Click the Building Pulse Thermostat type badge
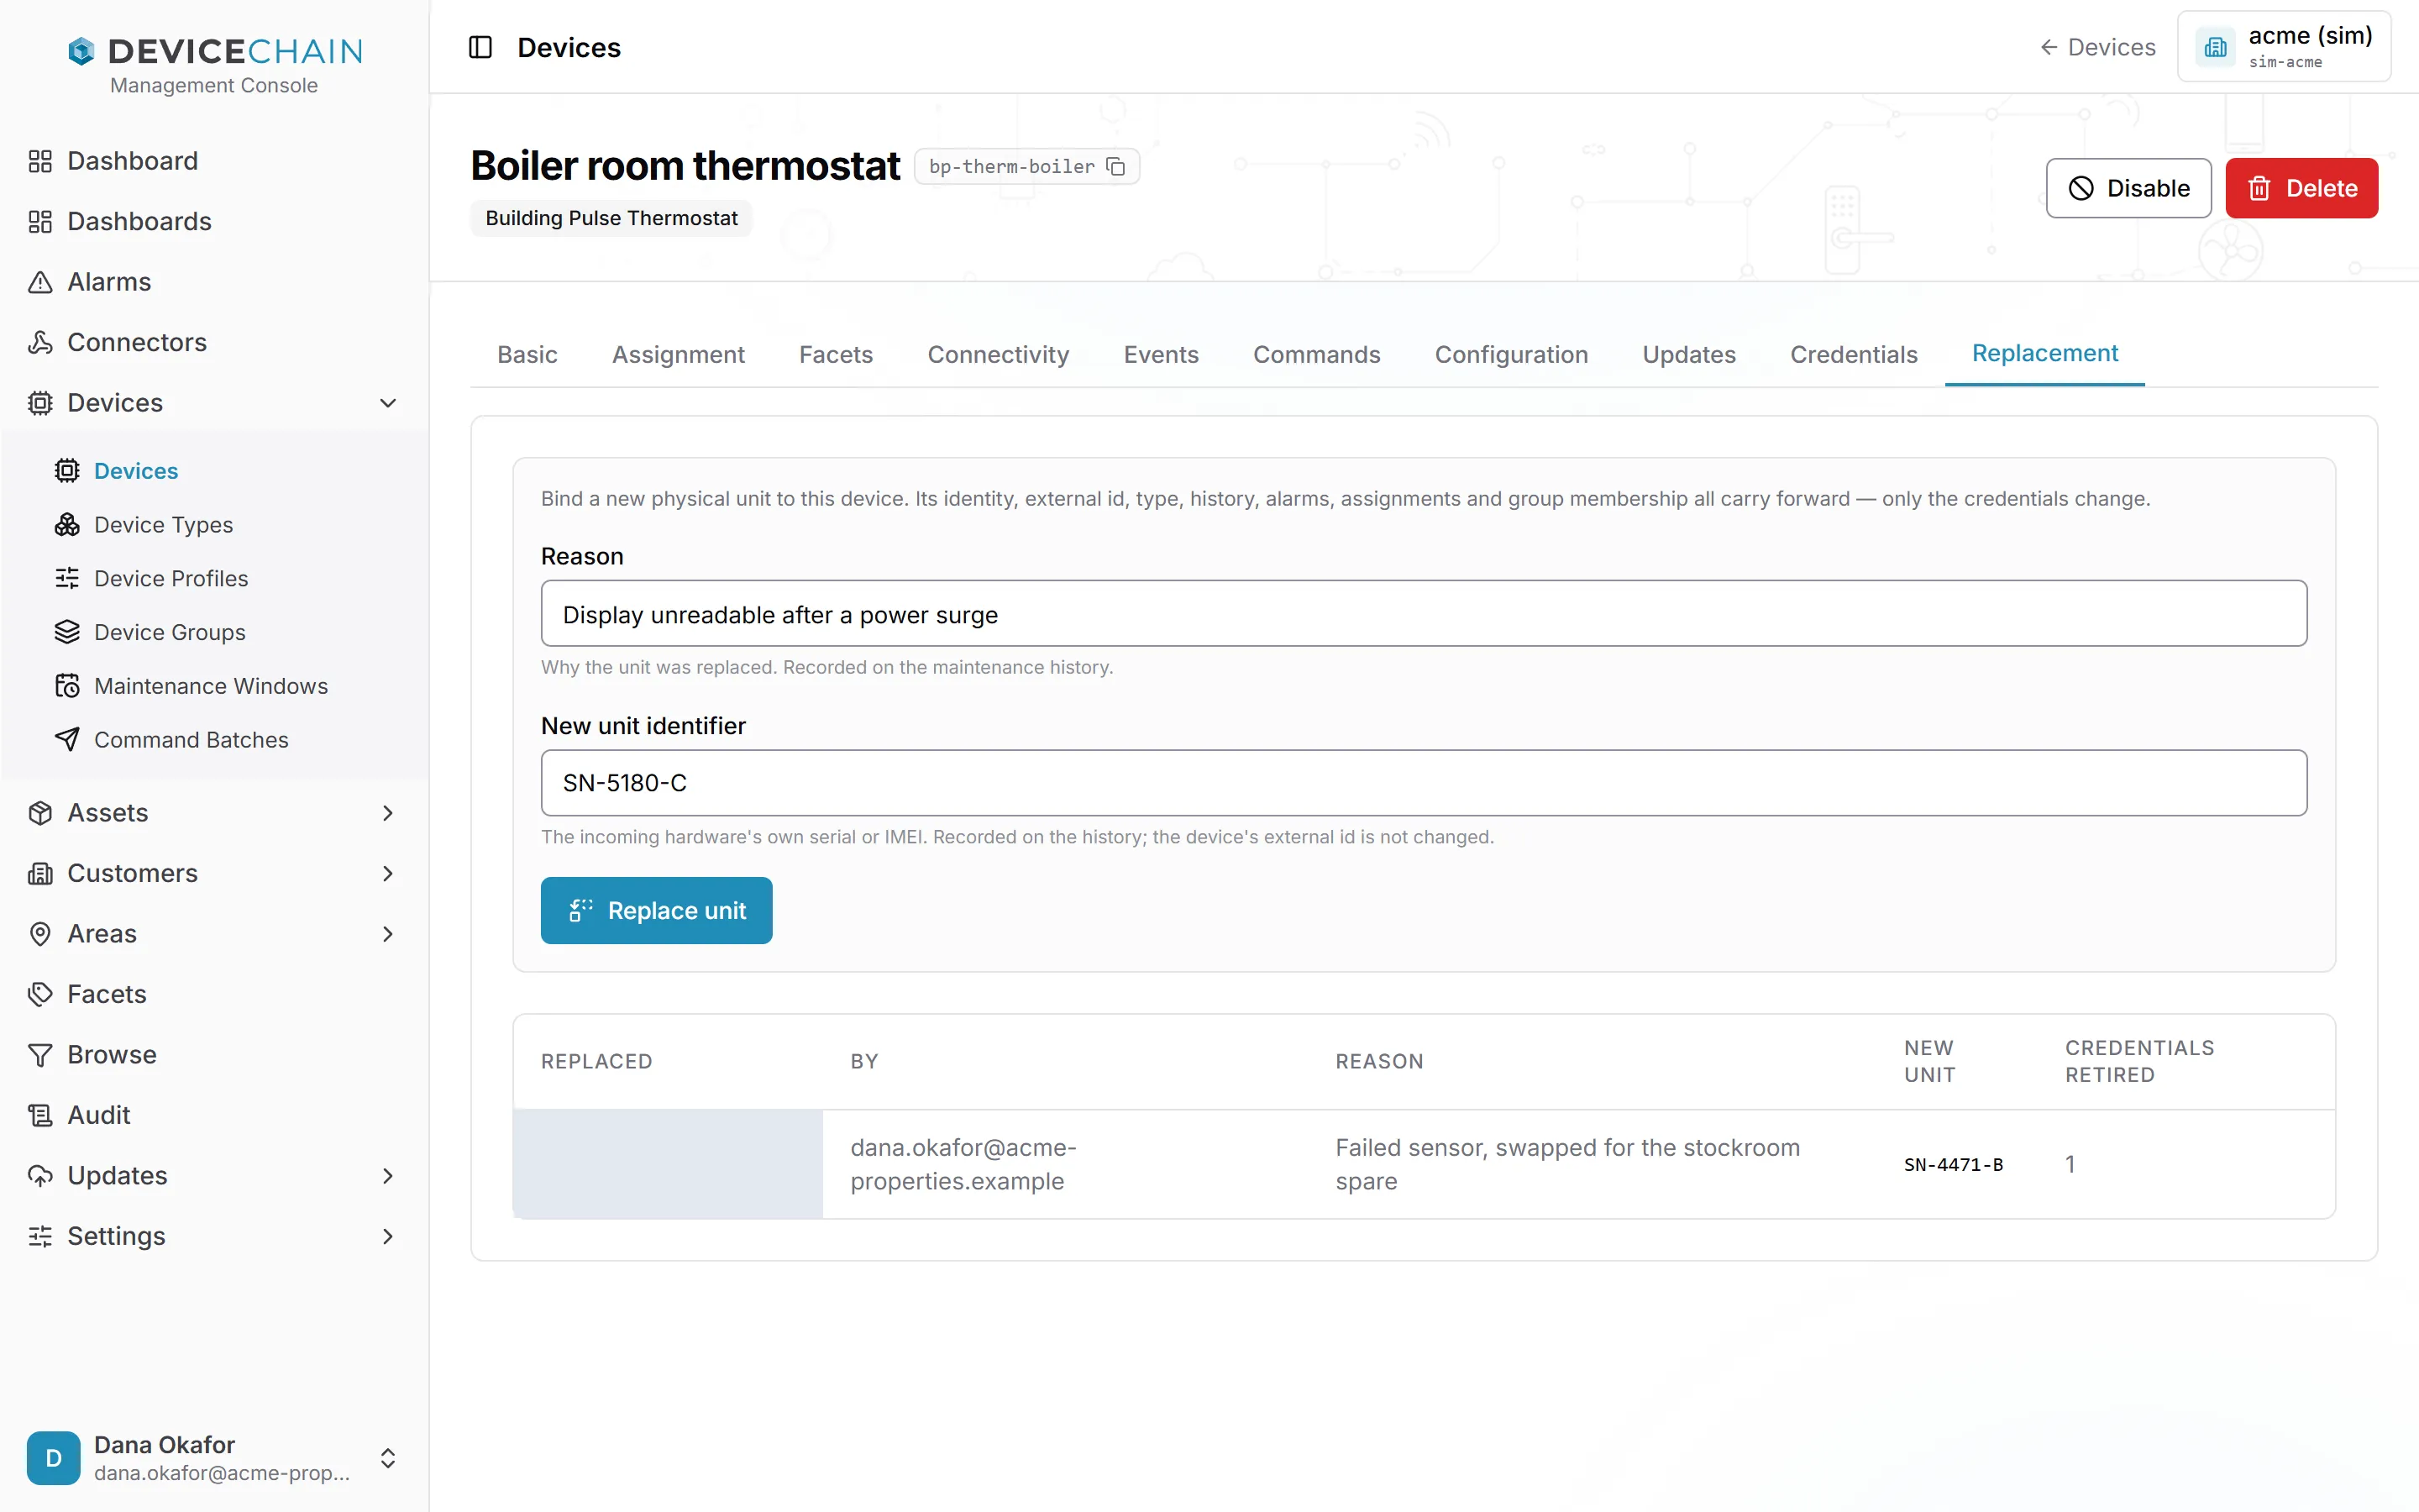This screenshot has height=1512, width=2419. 611,218
